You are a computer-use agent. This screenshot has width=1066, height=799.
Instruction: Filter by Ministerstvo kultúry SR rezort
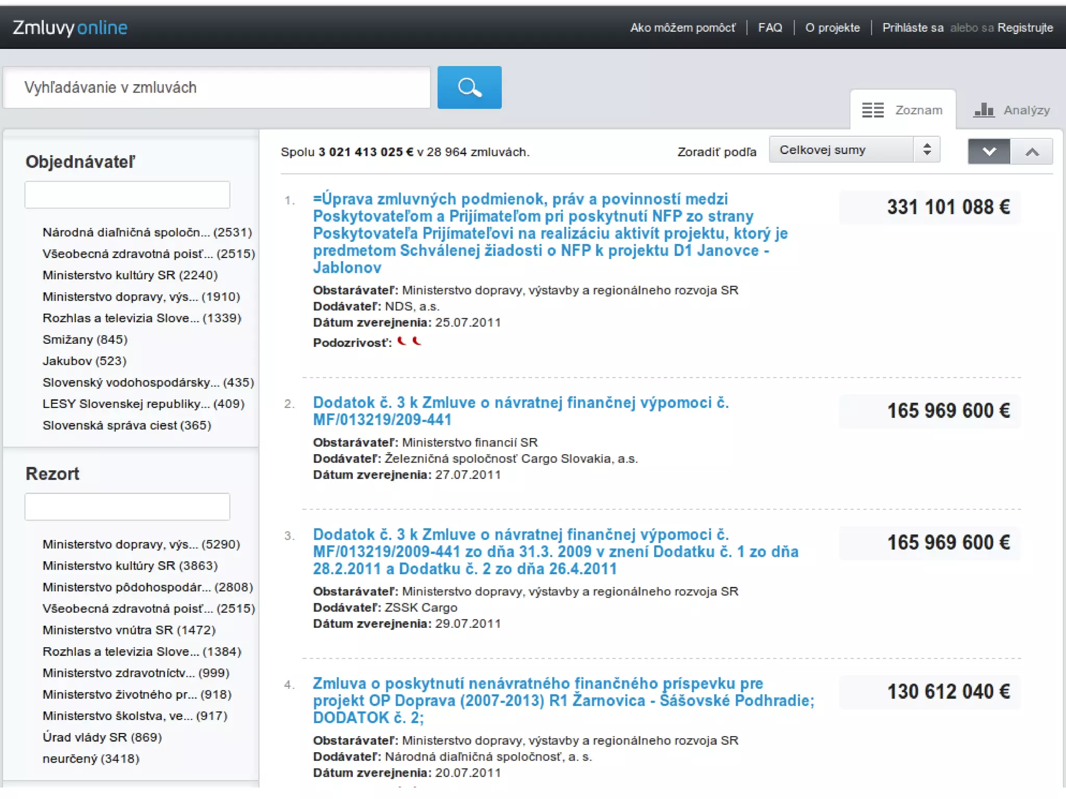click(x=130, y=565)
